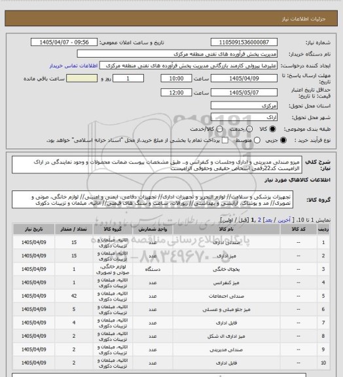Click the شماره نیاز number field

(x=244, y=42)
